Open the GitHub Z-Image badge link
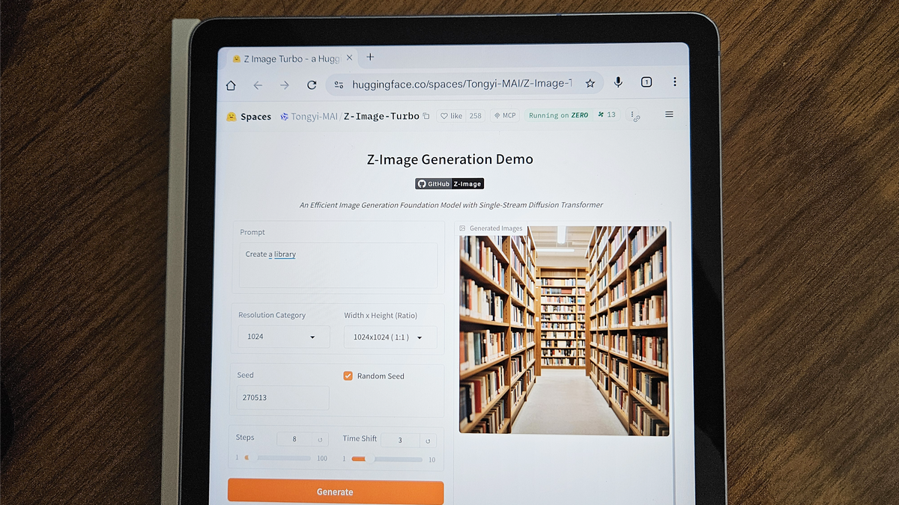The image size is (899, 505). coord(449,184)
